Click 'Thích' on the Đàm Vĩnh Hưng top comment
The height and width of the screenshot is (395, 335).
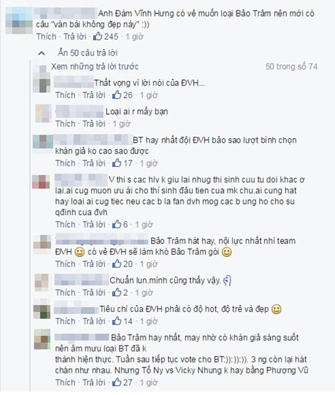click(46, 36)
